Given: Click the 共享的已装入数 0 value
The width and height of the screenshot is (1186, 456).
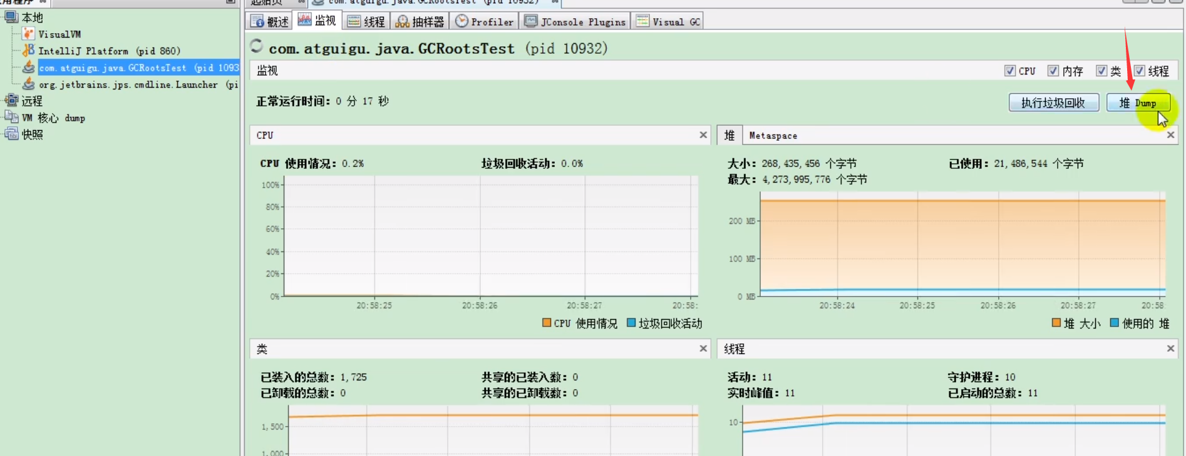Looking at the screenshot, I should [575, 377].
